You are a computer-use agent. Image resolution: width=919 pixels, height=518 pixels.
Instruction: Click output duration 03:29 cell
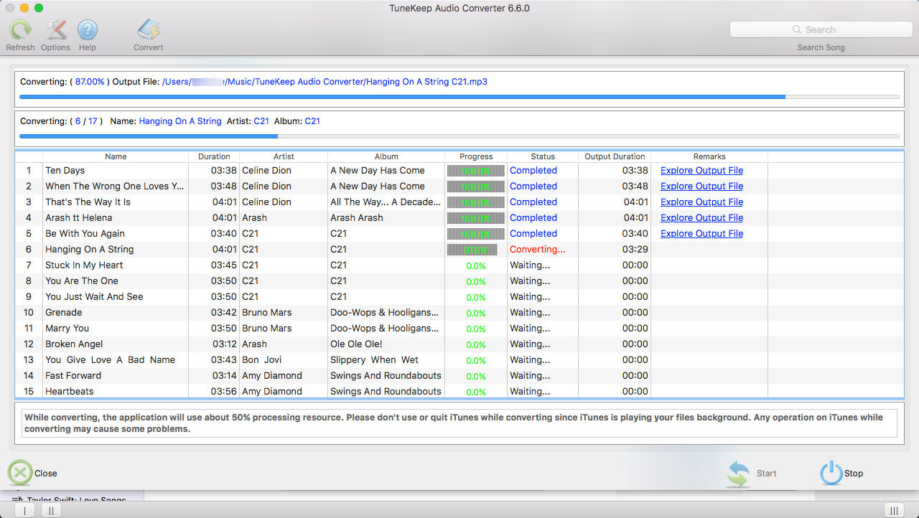pos(635,249)
